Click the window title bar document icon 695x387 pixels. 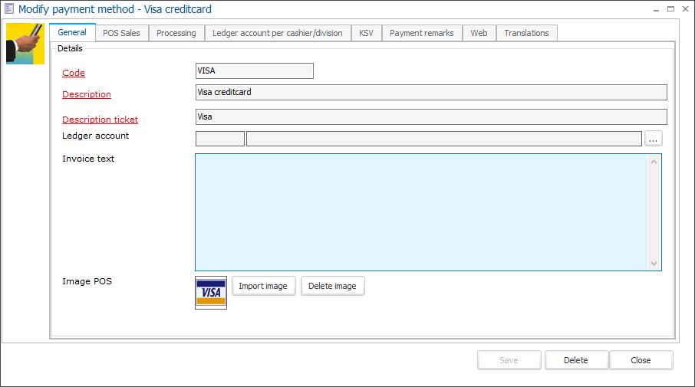[9, 9]
